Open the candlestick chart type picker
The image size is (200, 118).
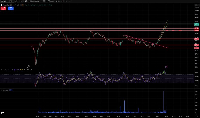26,1
